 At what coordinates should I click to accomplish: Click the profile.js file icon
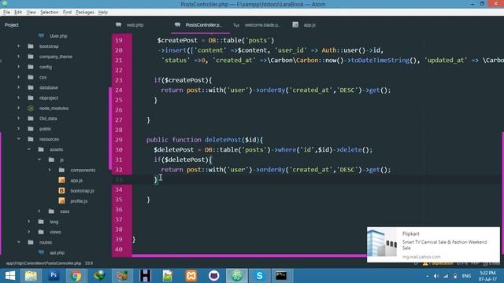[x=61, y=201]
